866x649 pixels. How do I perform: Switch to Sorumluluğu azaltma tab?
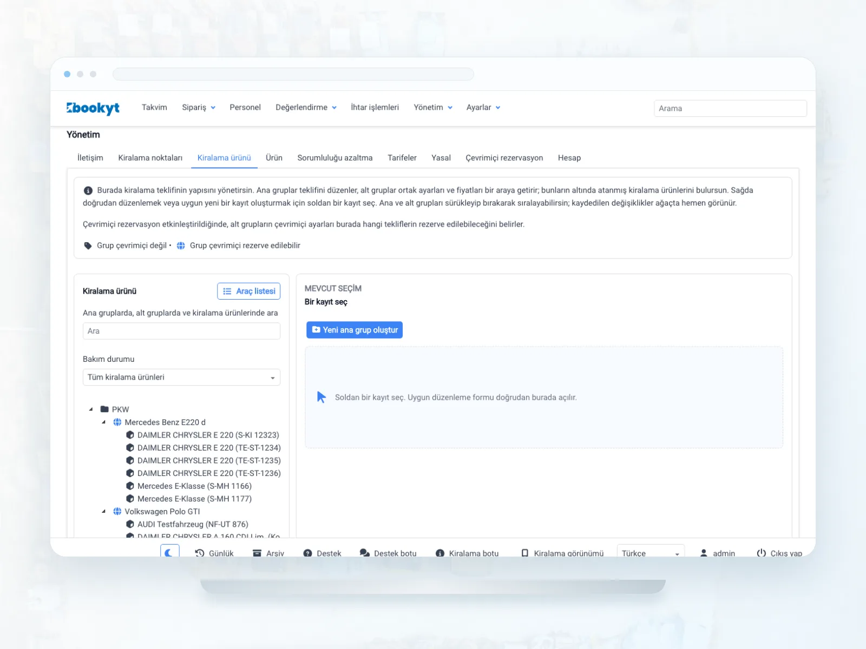pyautogui.click(x=335, y=158)
